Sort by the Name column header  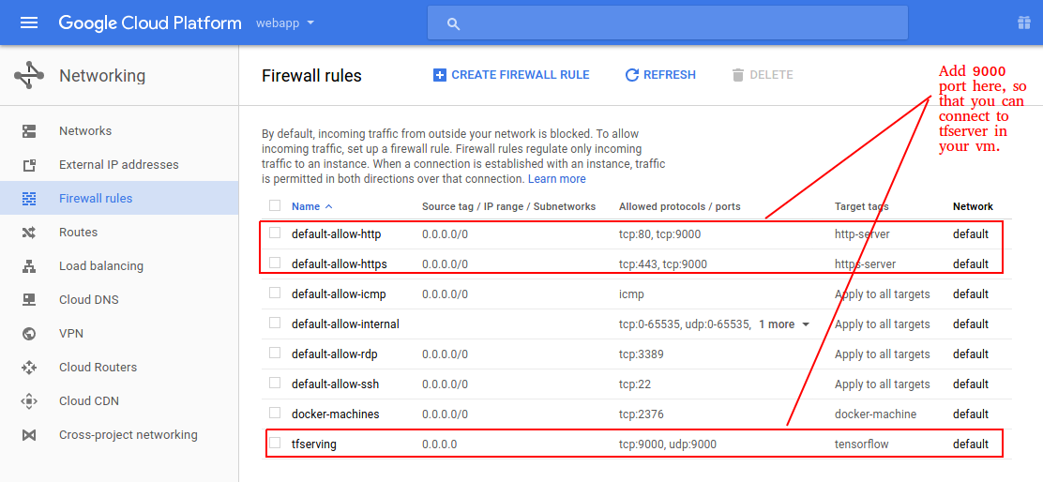(311, 206)
